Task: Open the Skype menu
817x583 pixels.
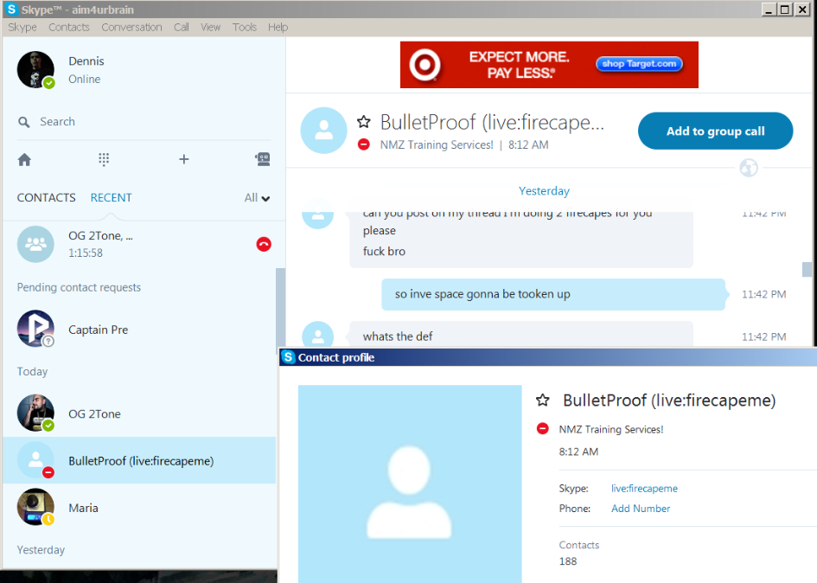Action: 22,27
